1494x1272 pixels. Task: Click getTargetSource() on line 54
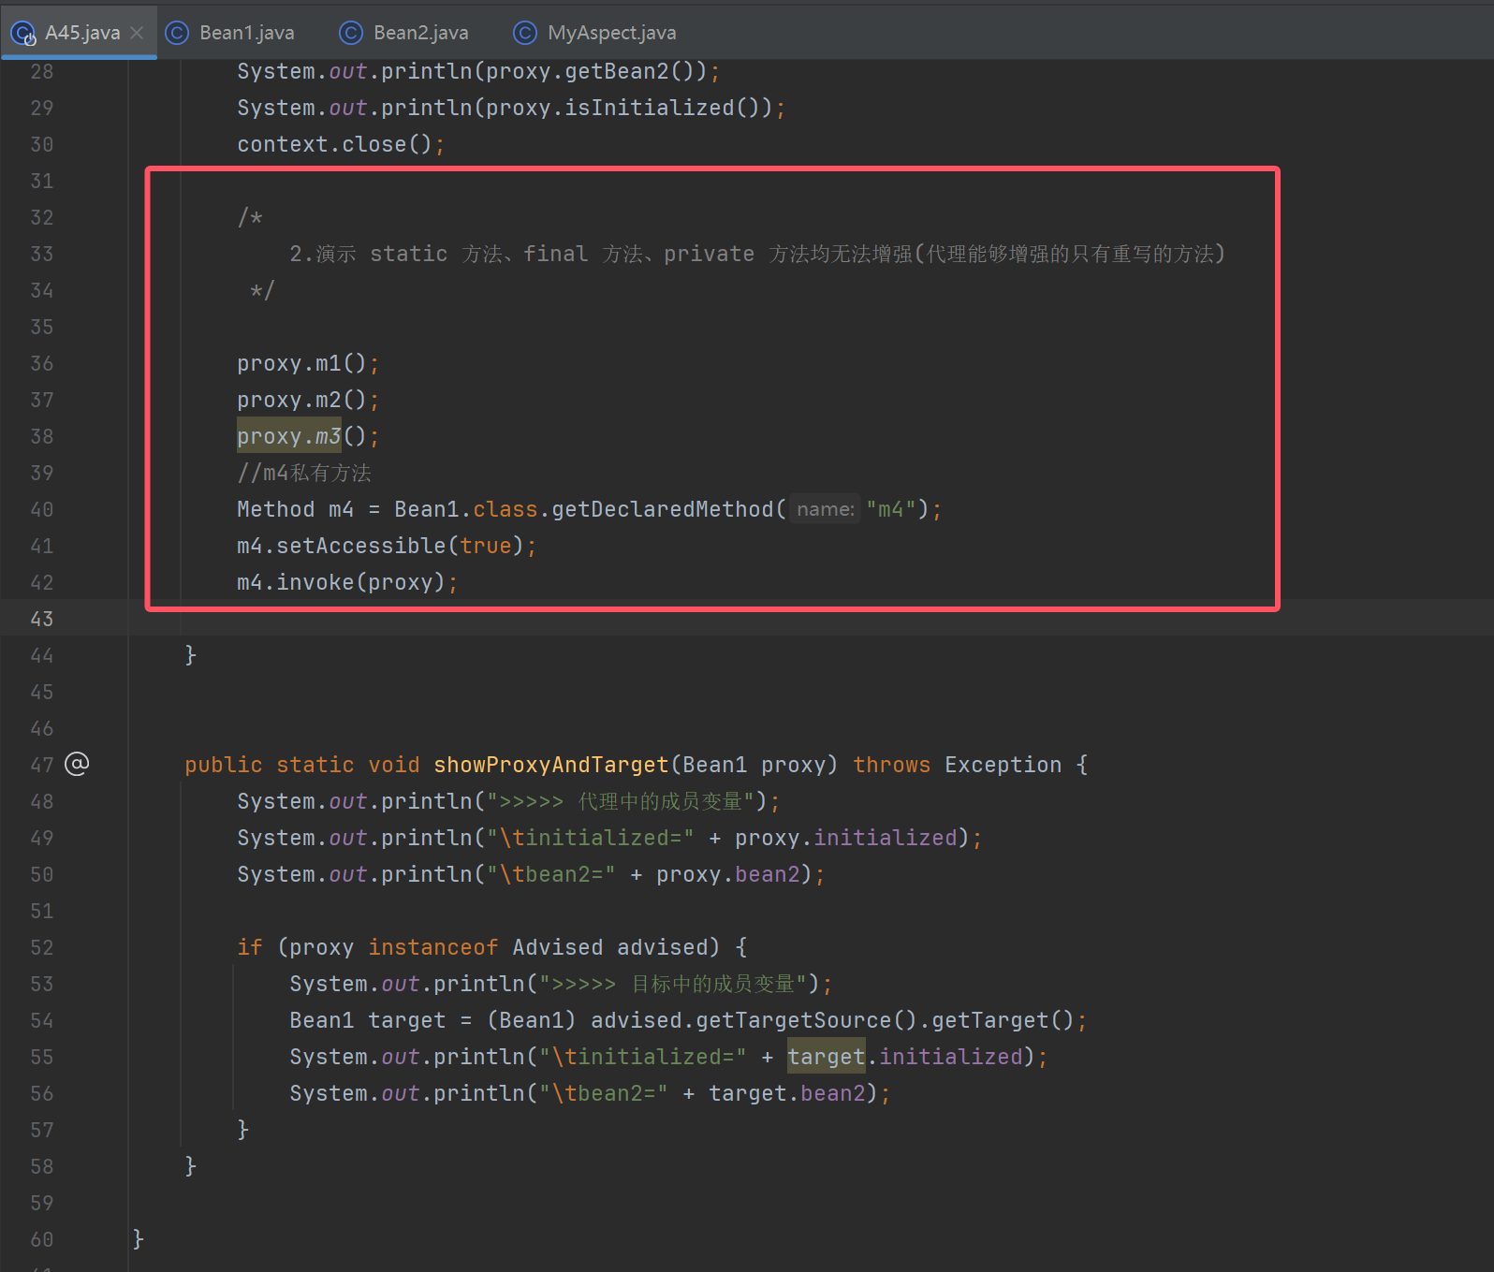(x=806, y=1020)
